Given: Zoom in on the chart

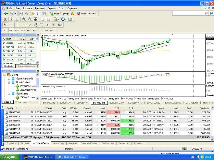Looking at the screenshot, I should 24,19.
